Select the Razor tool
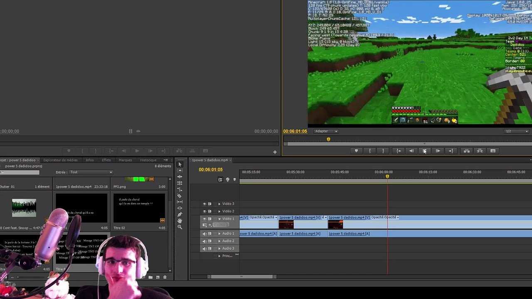 point(180,196)
